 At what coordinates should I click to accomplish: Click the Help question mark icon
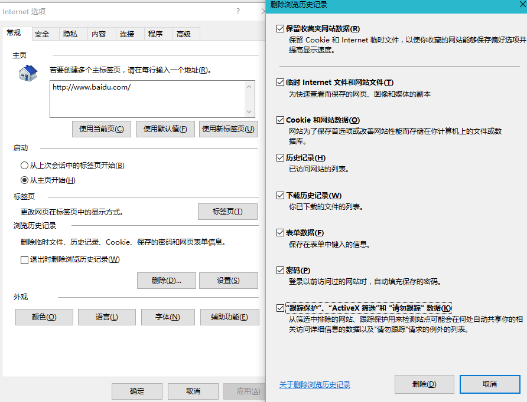(238, 11)
